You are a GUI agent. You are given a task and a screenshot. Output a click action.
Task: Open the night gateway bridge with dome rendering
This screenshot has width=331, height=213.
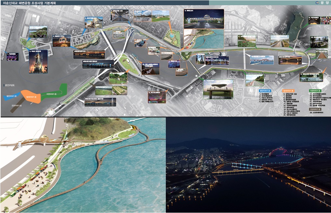click(x=204, y=19)
